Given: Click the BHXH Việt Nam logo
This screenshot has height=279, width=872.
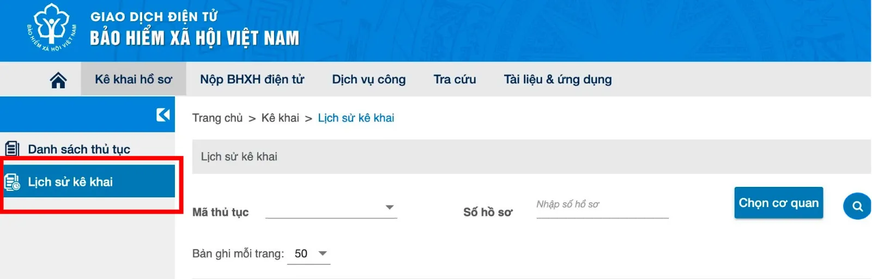Looking at the screenshot, I should [x=52, y=28].
